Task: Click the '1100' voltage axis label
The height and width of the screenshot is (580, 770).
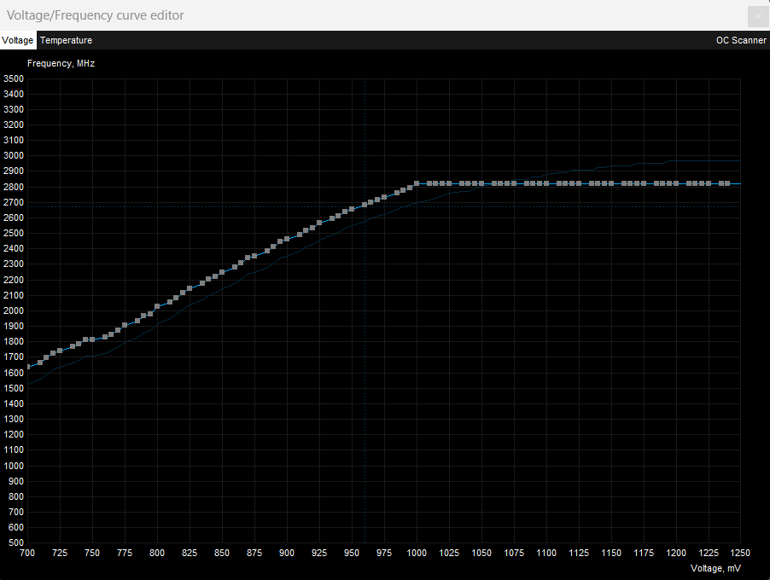Action: 546,553
